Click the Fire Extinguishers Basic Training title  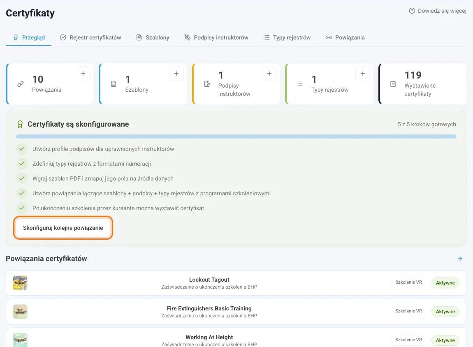(x=209, y=308)
